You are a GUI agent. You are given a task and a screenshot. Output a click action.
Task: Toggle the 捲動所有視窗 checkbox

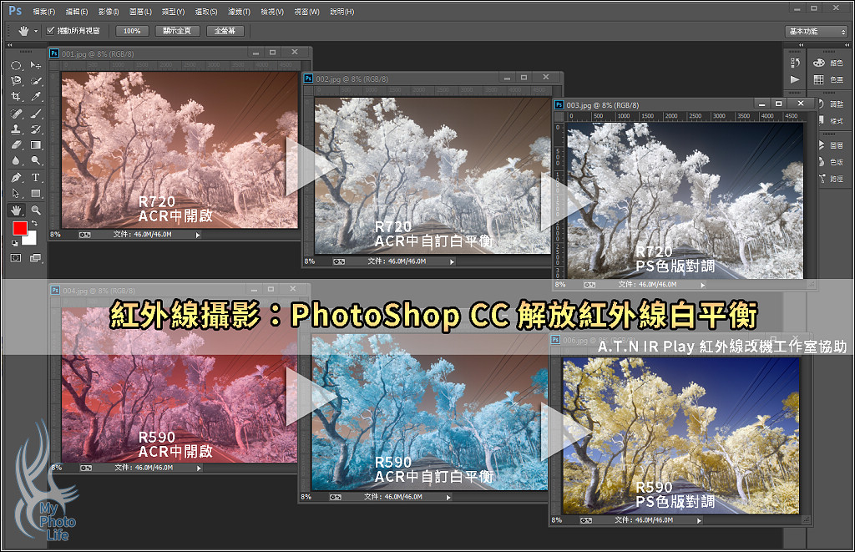click(50, 31)
